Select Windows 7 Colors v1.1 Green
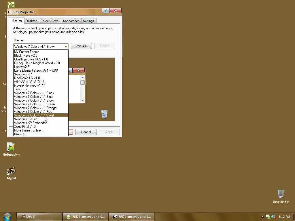 41,104
